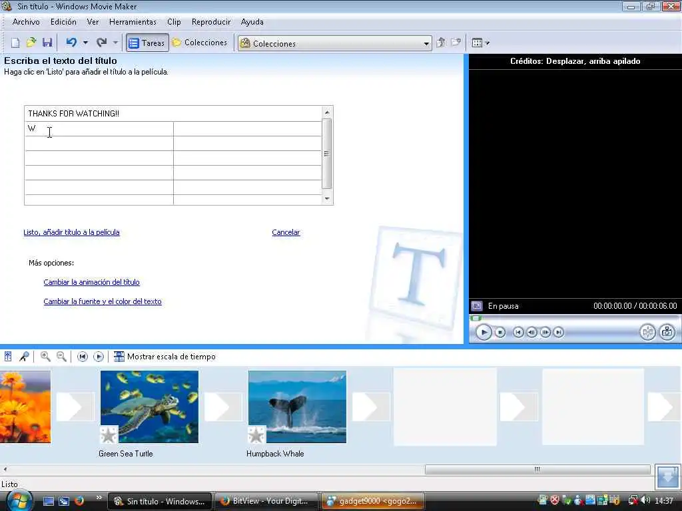
Task: Click the empty cell right of W
Action: 248,128
